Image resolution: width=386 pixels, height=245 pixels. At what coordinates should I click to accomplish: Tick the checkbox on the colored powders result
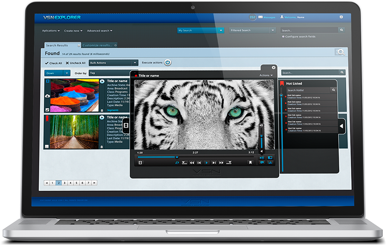click(x=47, y=110)
